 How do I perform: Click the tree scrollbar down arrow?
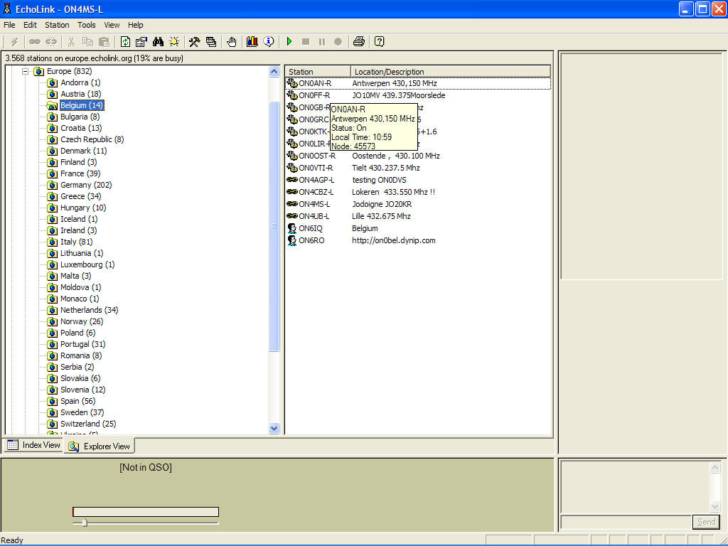274,429
